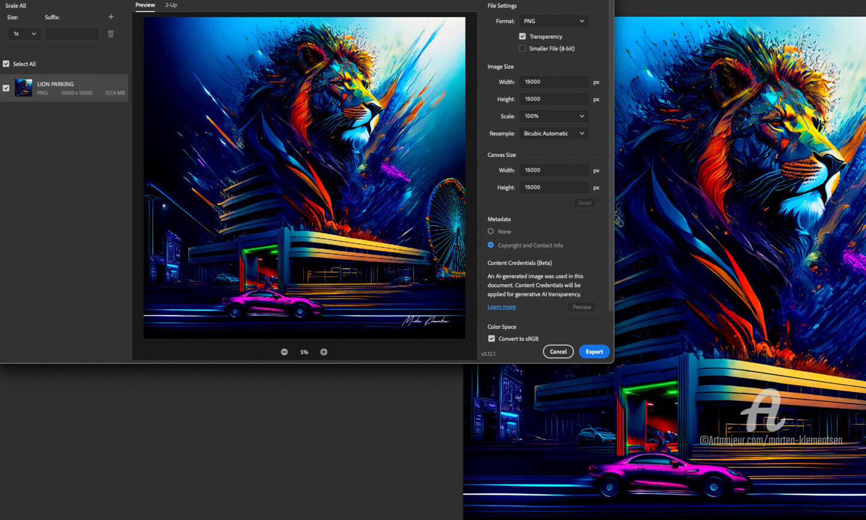Open the Format PNG dropdown

[x=554, y=21]
